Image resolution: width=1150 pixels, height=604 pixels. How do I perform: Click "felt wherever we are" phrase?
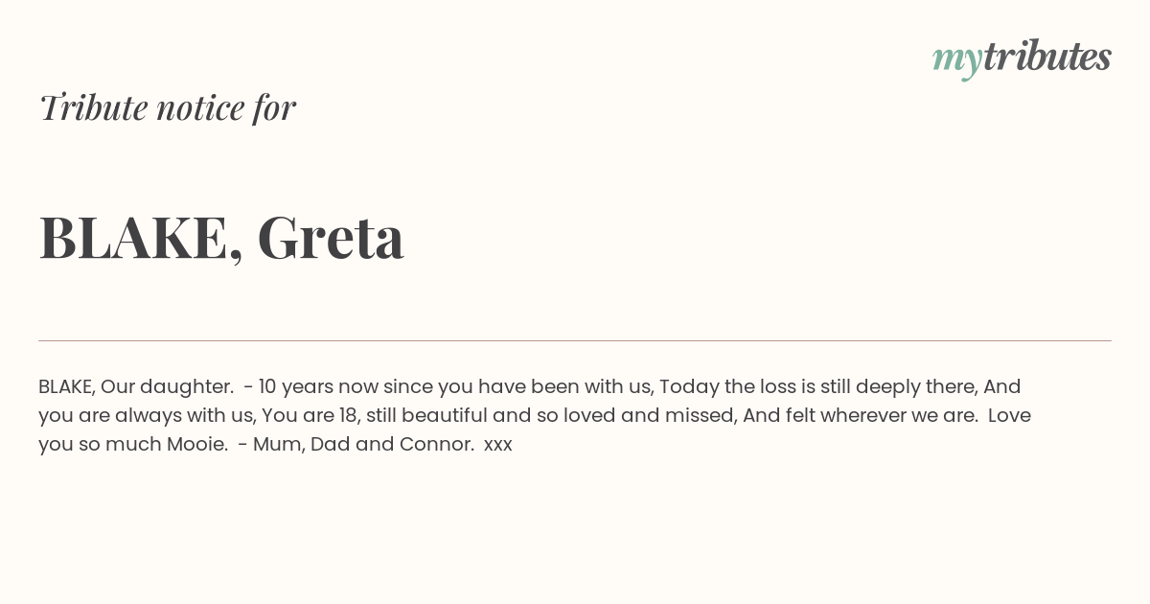tap(880, 416)
